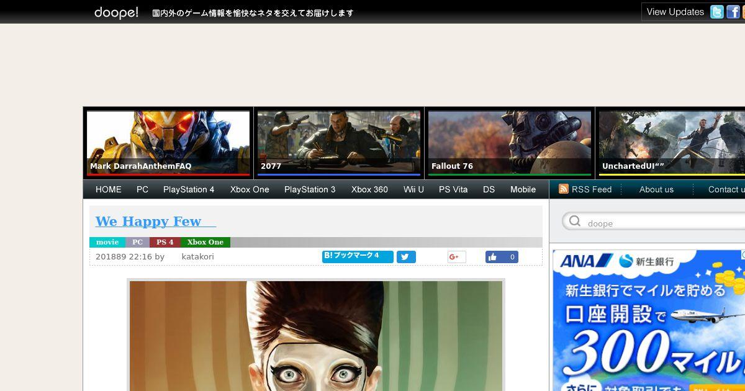Select Mobile in navigation

coord(523,189)
